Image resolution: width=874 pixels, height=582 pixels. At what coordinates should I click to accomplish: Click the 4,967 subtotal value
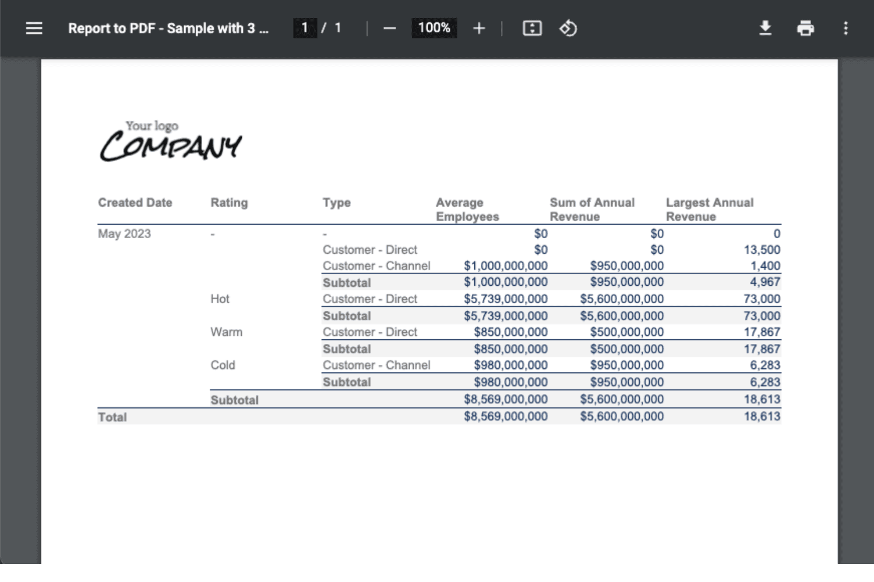pos(765,282)
